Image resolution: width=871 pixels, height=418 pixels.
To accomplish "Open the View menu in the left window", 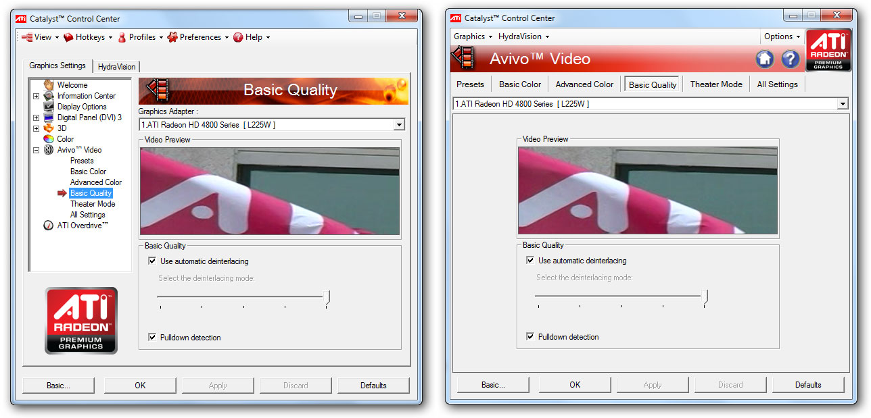I will (x=40, y=37).
